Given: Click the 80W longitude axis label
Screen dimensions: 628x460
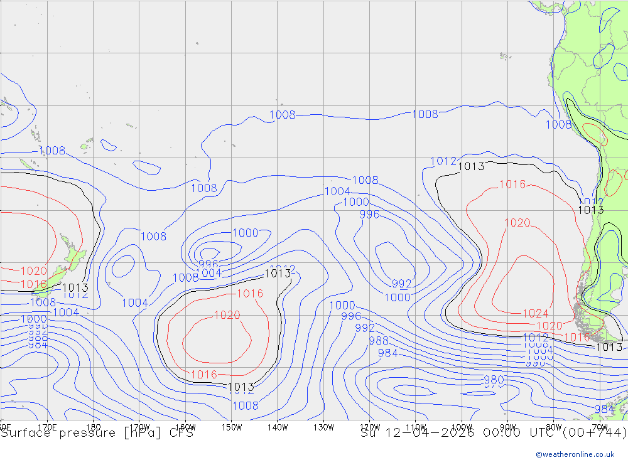Looking at the screenshot, I should pos(553,427).
